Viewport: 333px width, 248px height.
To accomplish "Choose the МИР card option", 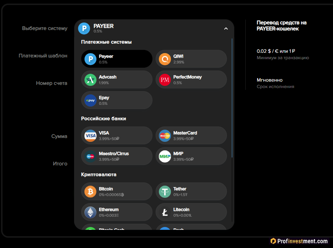I will tap(191, 156).
